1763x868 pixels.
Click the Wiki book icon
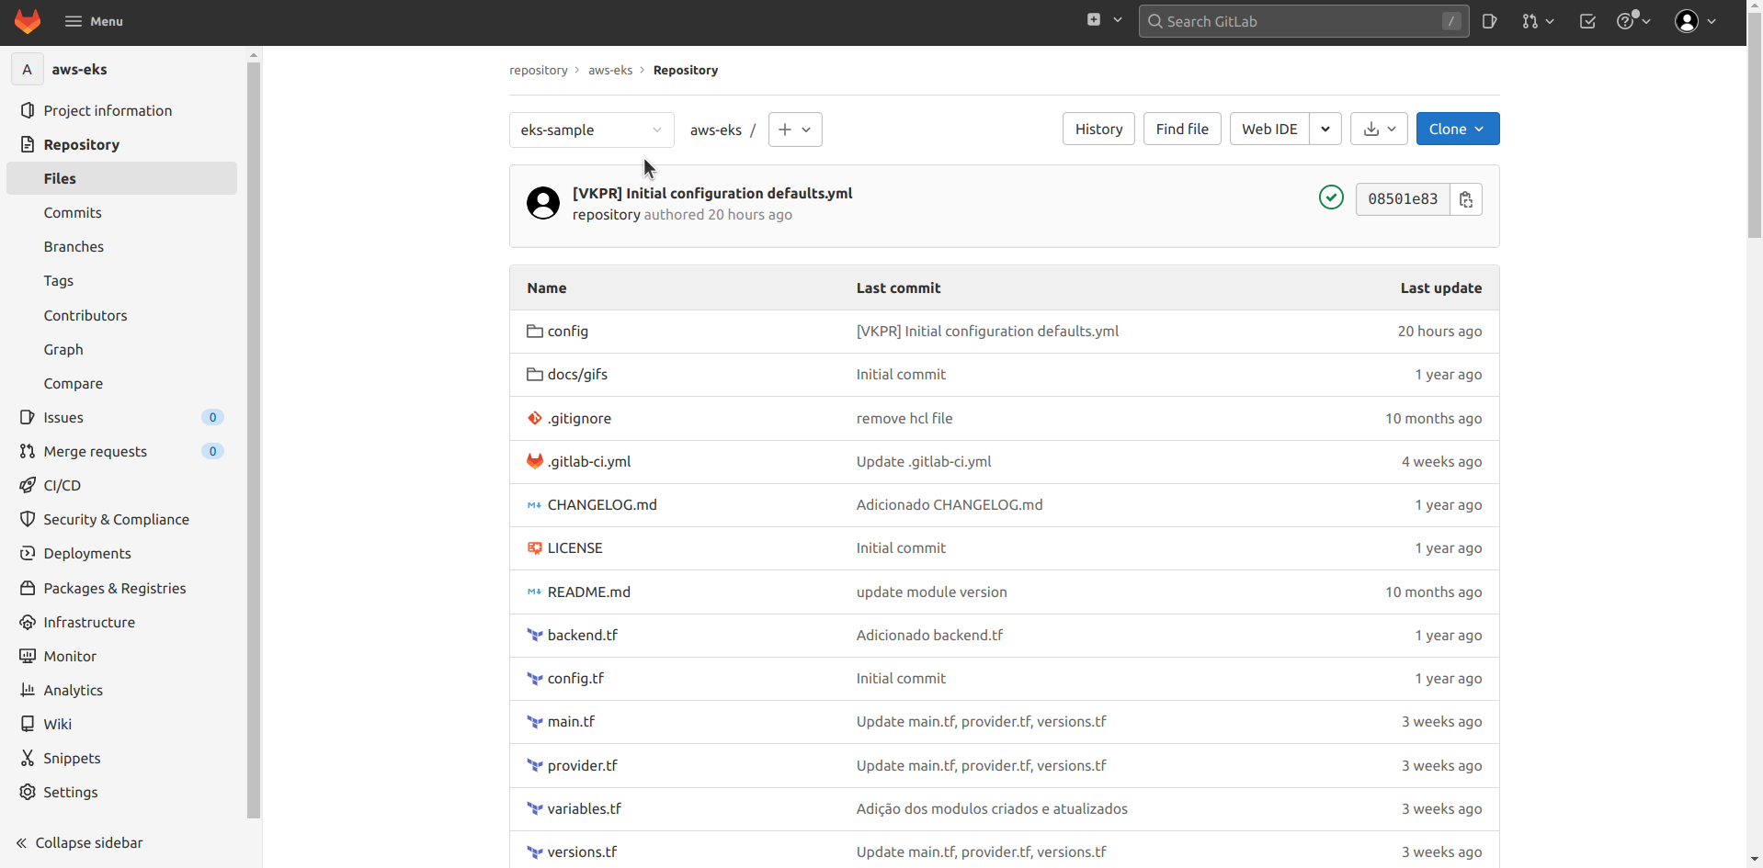[x=28, y=724]
